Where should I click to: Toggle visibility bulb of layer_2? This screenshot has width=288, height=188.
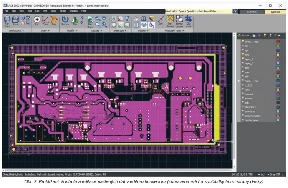[x=243, y=63]
